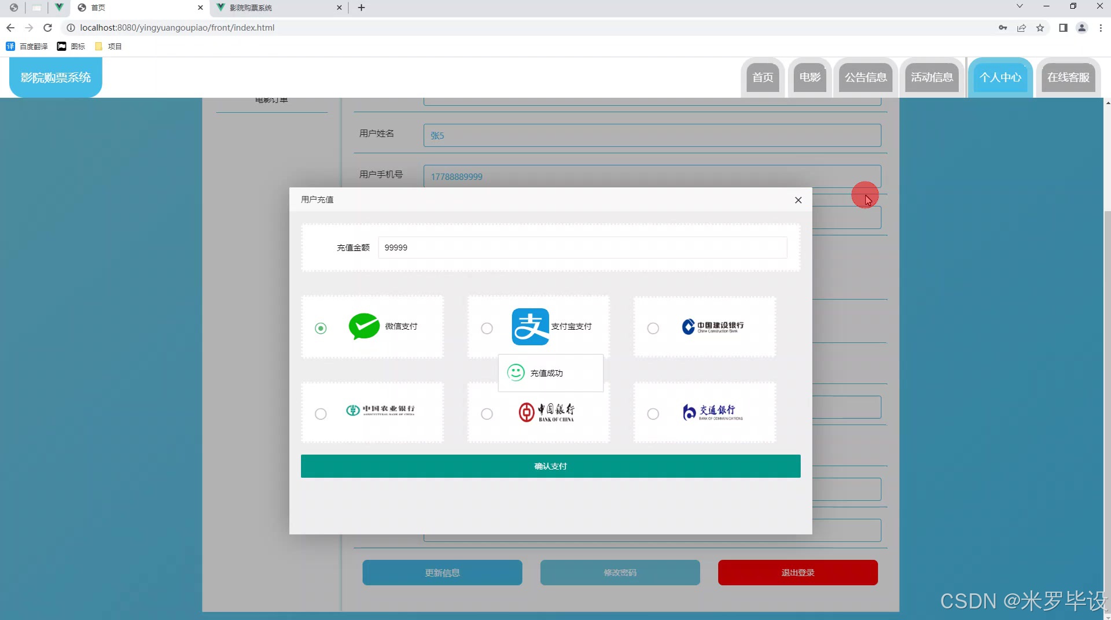
Task: Click the Alipay blue logo
Action: click(x=530, y=326)
